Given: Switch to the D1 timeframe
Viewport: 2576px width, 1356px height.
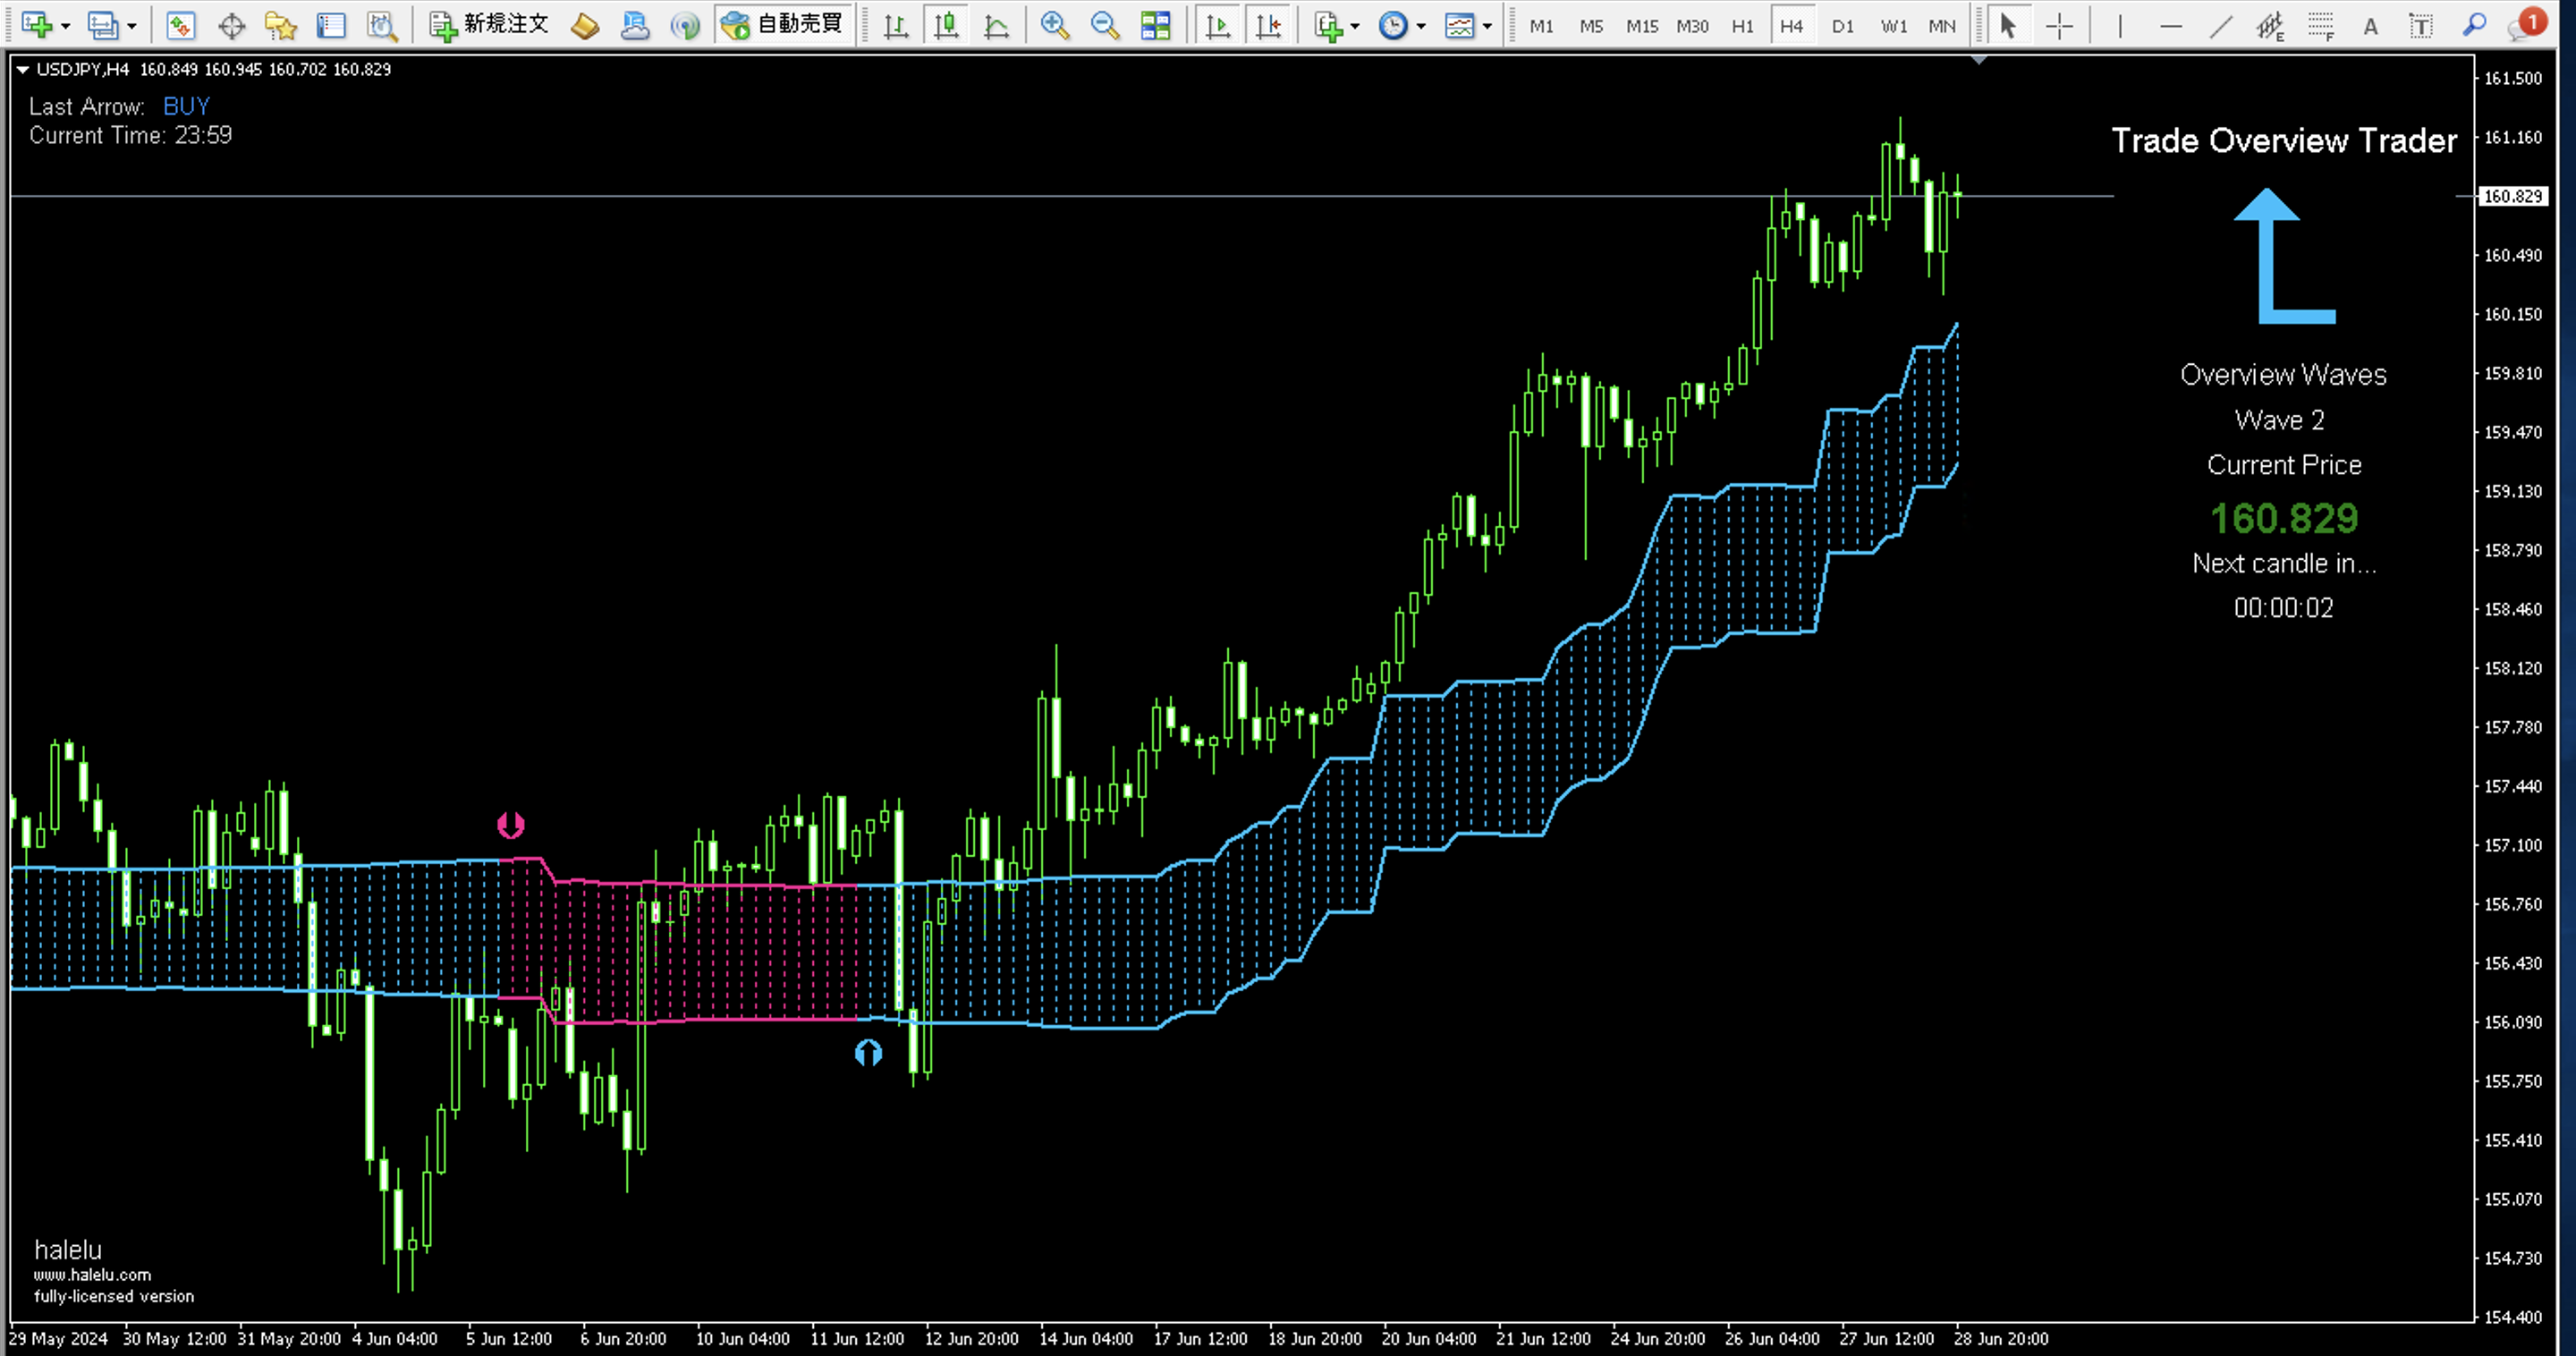Looking at the screenshot, I should point(1842,26).
